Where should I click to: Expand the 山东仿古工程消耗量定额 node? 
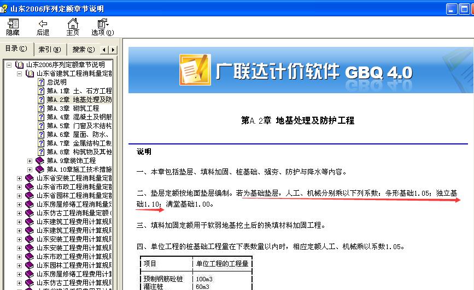pos(19,214)
